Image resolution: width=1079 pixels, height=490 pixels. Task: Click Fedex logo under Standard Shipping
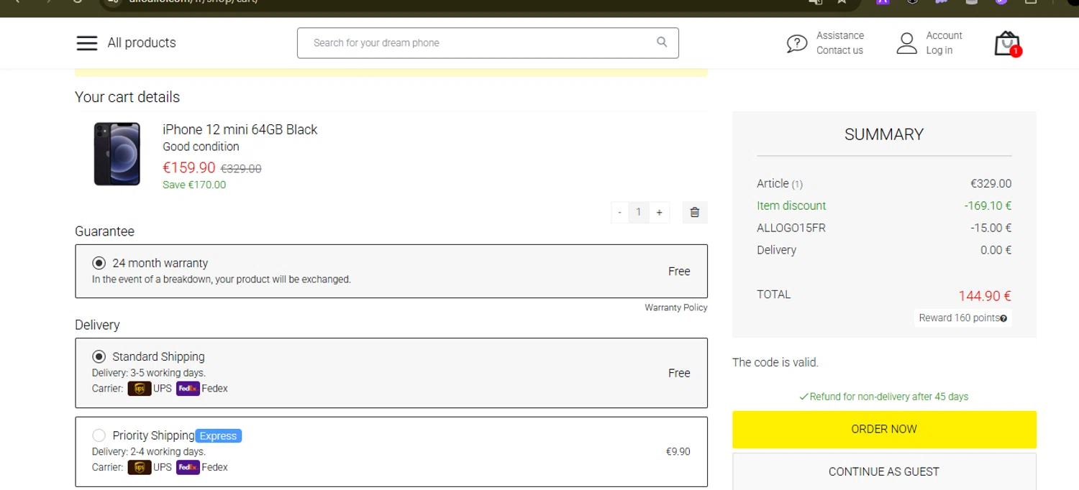[188, 389]
